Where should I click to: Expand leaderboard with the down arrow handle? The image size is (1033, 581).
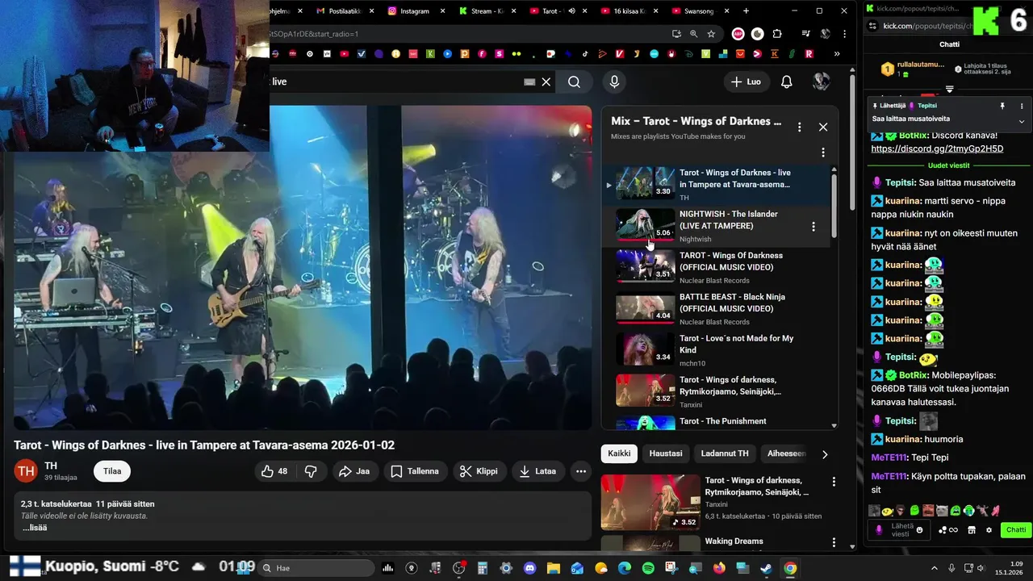[949, 89]
